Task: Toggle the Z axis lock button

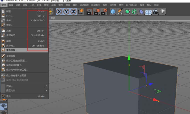Action: pyautogui.click(x=73, y=11)
